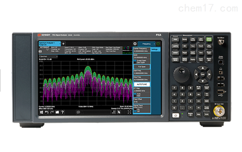Open the folder icon in bottom toolbar
This screenshot has height=152, width=242.
[x=57, y=112]
